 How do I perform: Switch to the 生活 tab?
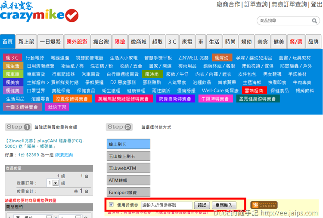click(x=214, y=42)
